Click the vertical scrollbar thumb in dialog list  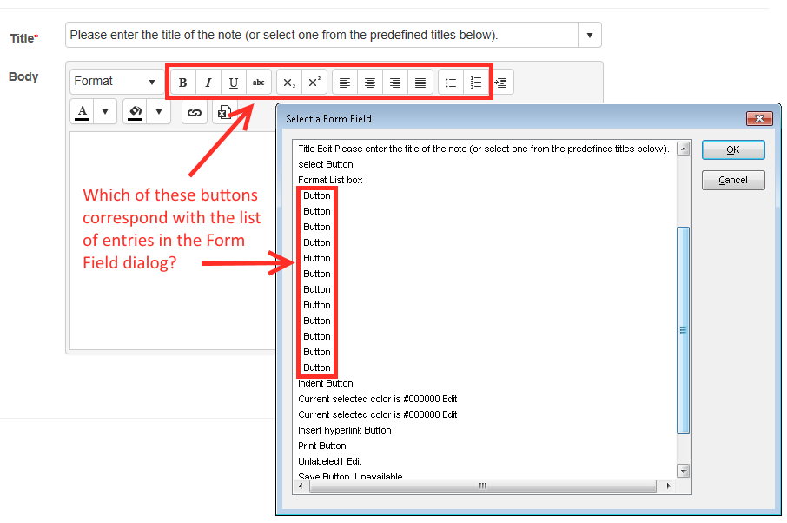683,330
